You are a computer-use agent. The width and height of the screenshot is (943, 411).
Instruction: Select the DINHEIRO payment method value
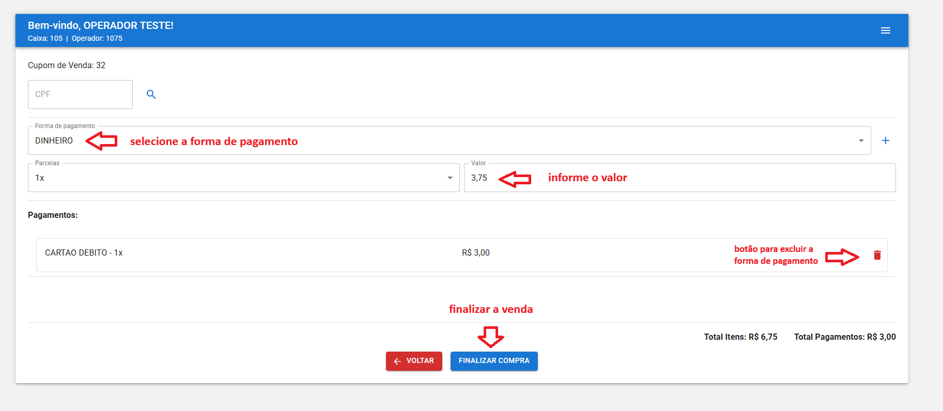coord(54,141)
